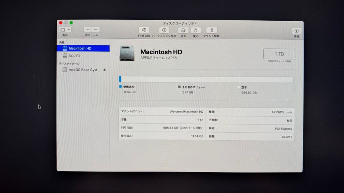Viewport: 344px width, 193px height.
Task: Click the storage usage bar
Action: 206,79
